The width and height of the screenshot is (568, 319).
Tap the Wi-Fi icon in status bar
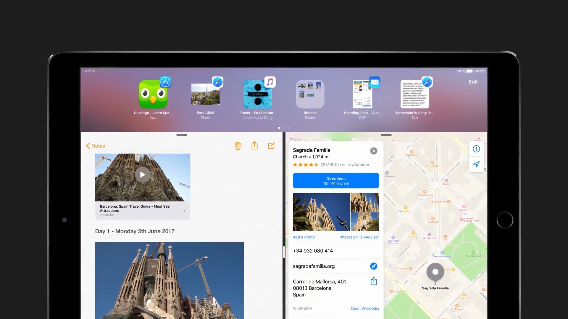[x=93, y=71]
